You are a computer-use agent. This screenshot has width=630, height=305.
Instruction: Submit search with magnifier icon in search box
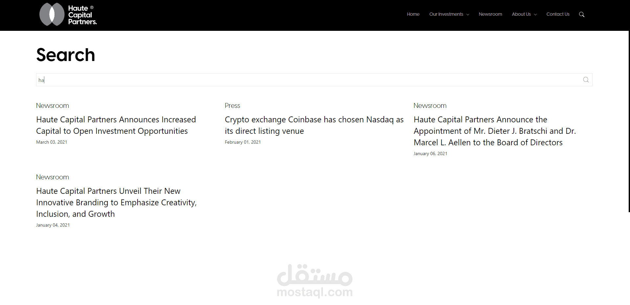pyautogui.click(x=586, y=80)
